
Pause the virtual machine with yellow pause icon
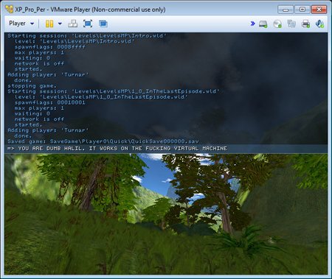pyautogui.click(x=49, y=24)
